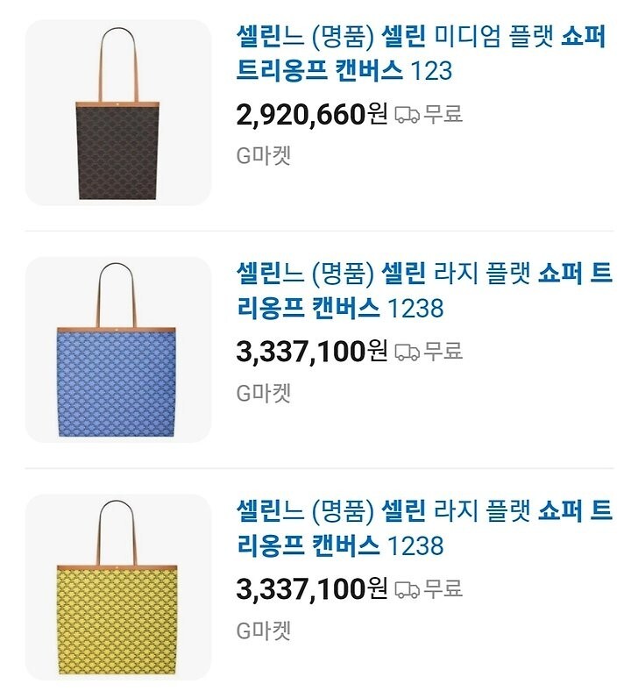Click model number 123 in the first listing title

tap(431, 70)
